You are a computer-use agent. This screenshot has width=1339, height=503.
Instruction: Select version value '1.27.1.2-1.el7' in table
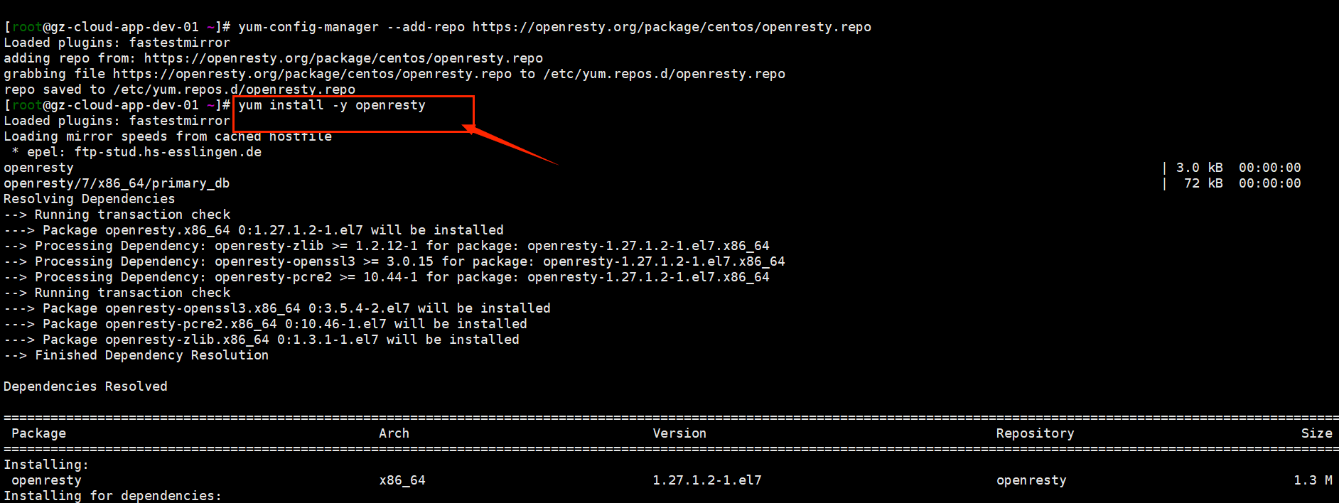(707, 480)
